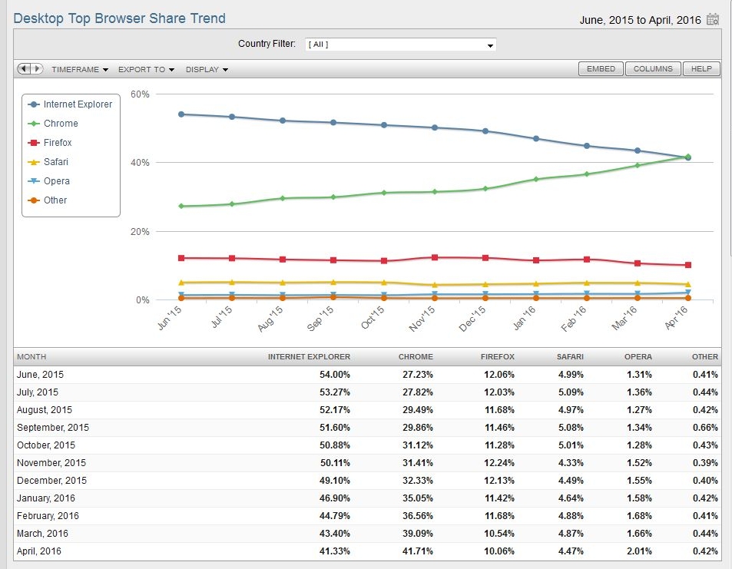Select the April, 2016 row label

(x=38, y=551)
